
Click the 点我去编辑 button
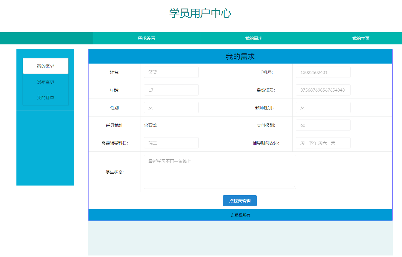pyautogui.click(x=240, y=200)
